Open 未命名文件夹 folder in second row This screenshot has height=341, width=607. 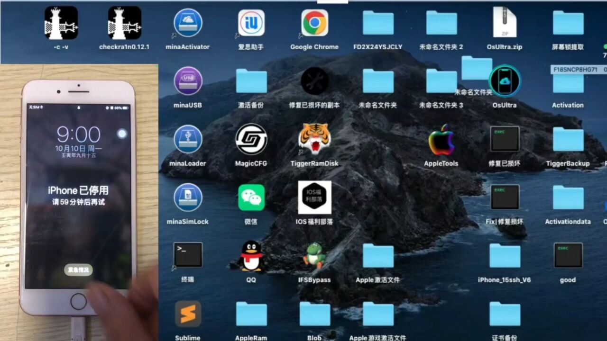point(378,81)
